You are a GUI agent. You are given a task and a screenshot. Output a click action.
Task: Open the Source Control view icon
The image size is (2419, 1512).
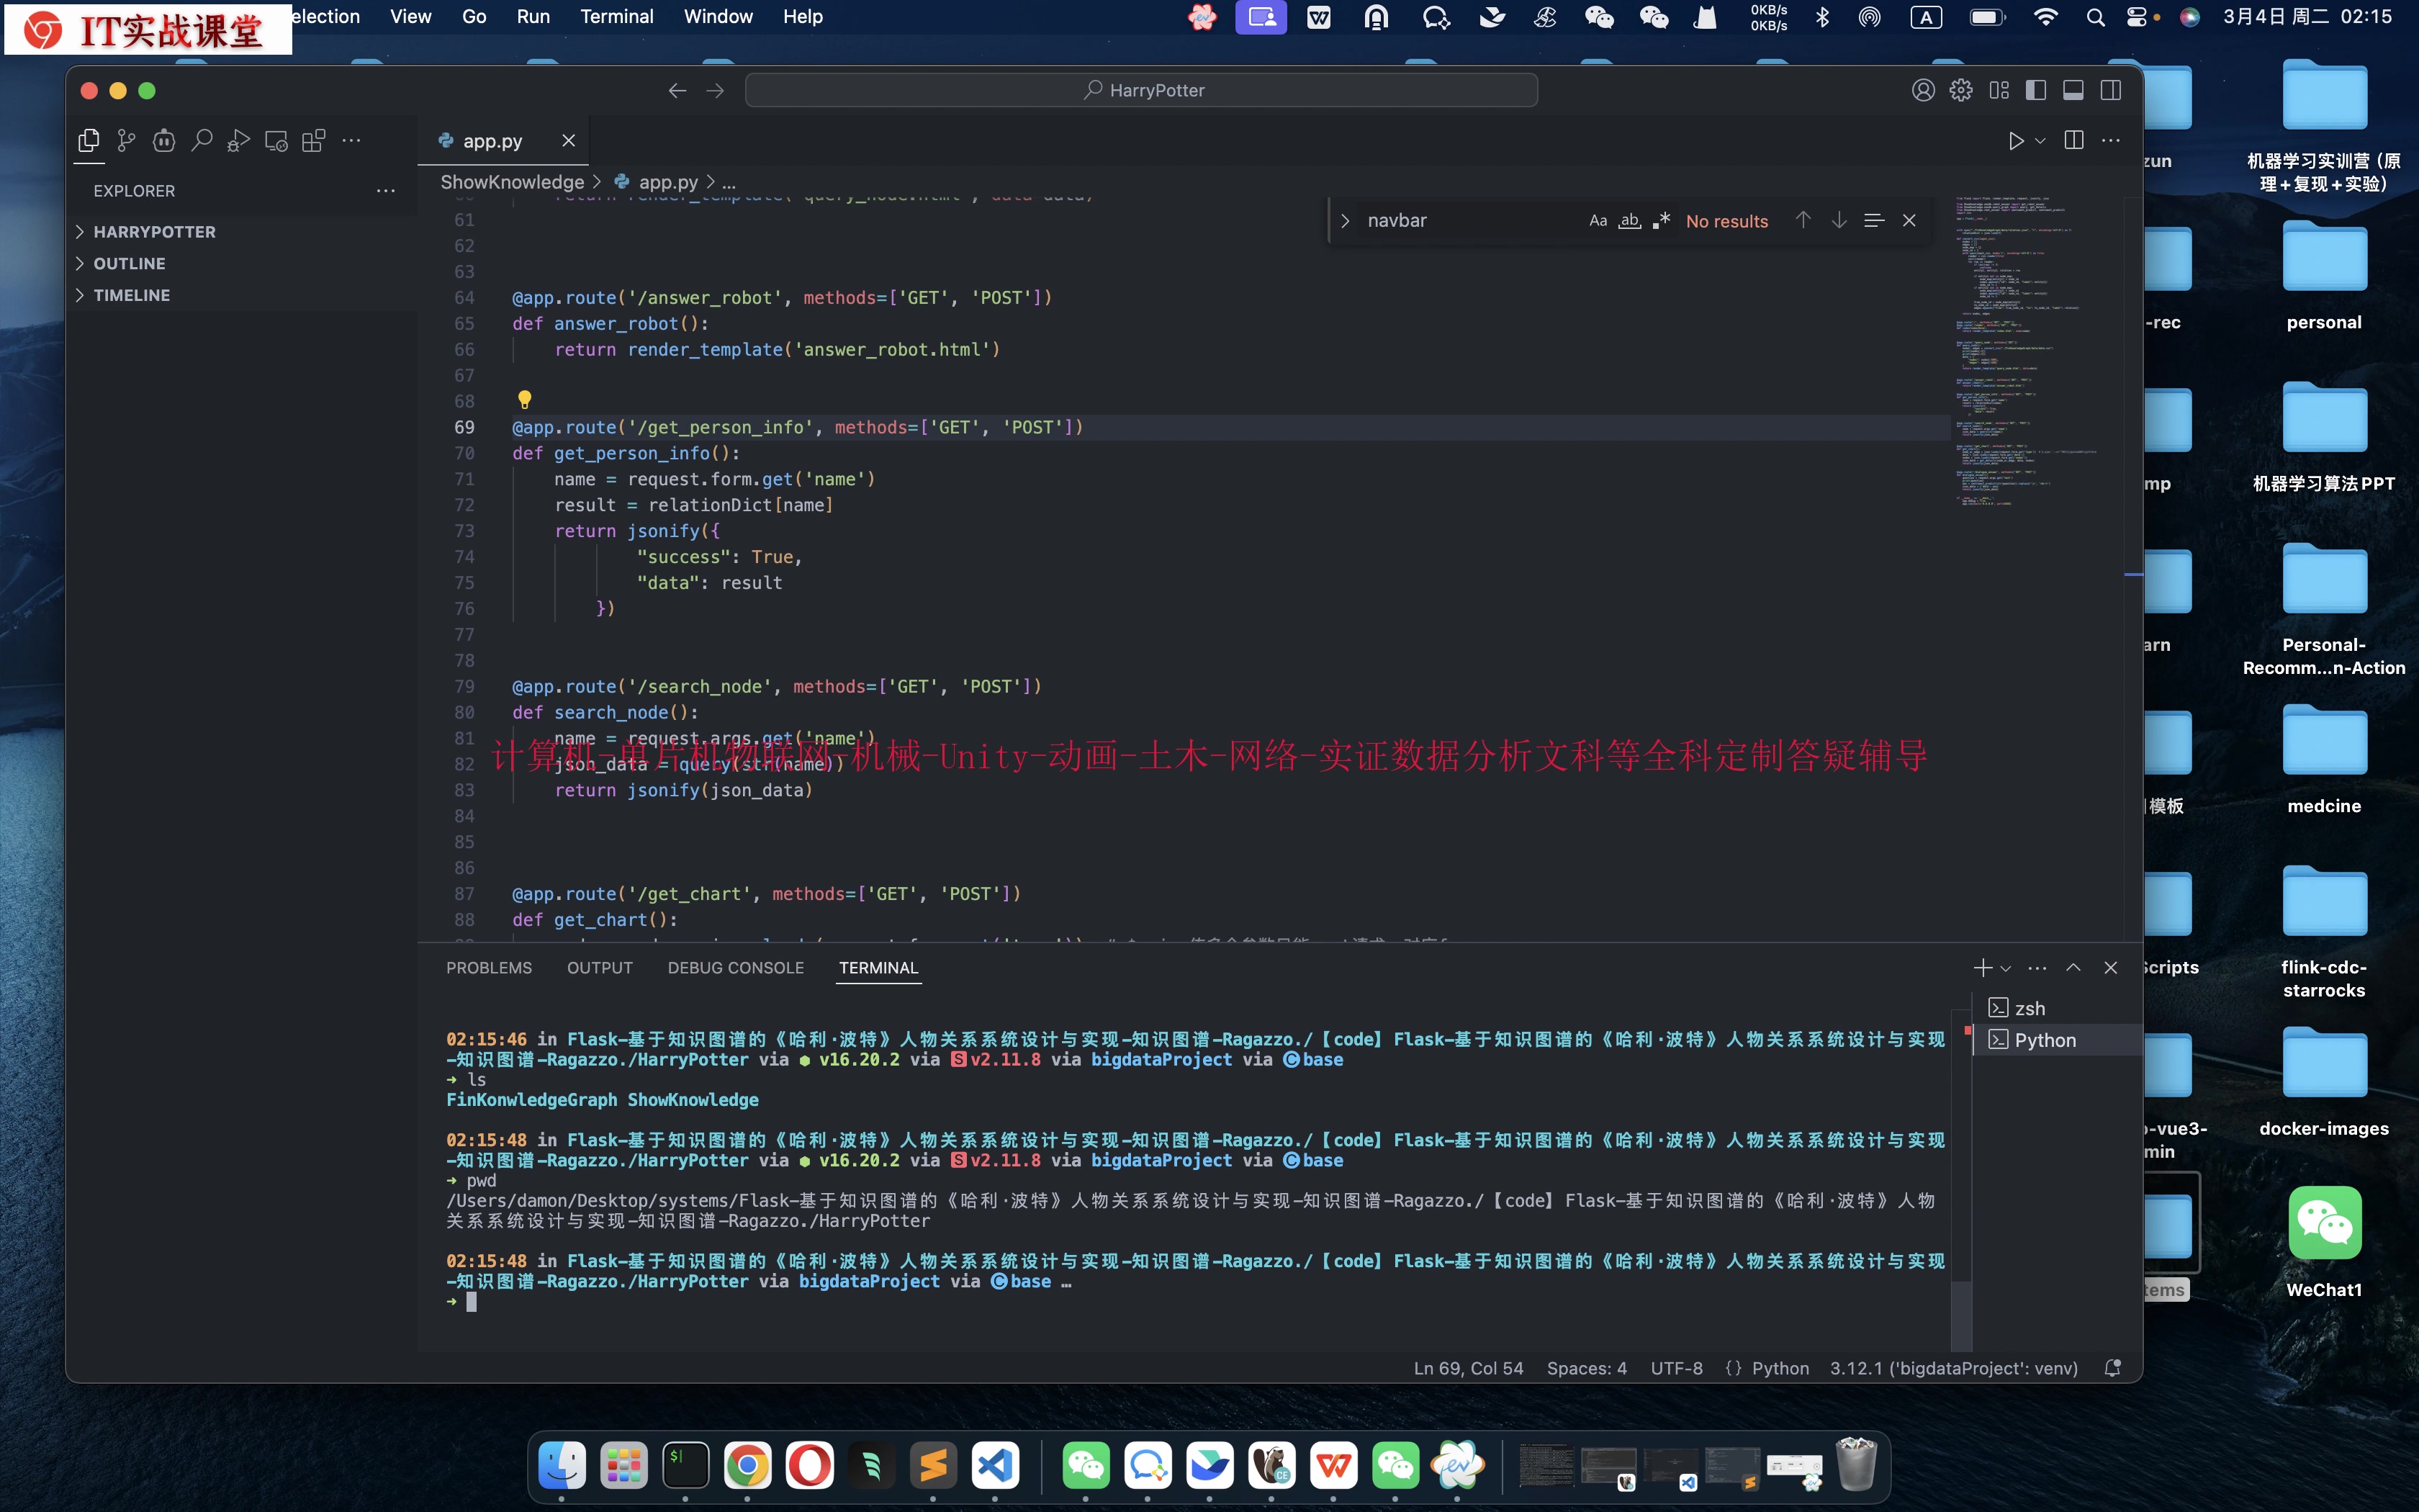click(126, 141)
